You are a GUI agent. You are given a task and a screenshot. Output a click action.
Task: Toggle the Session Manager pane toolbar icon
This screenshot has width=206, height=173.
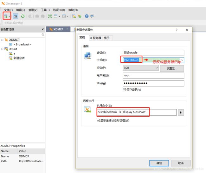point(16,16)
